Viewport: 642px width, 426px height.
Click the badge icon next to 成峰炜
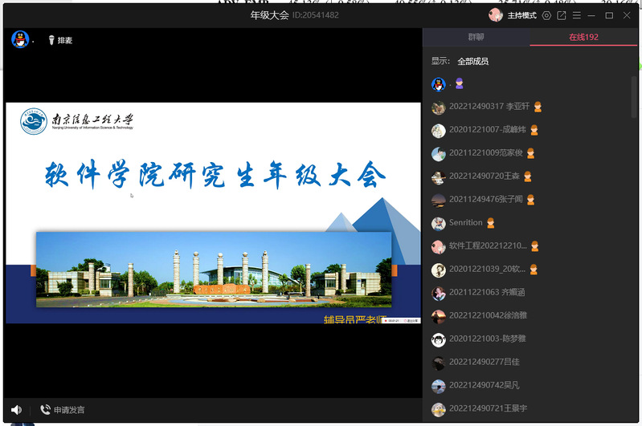(534, 130)
